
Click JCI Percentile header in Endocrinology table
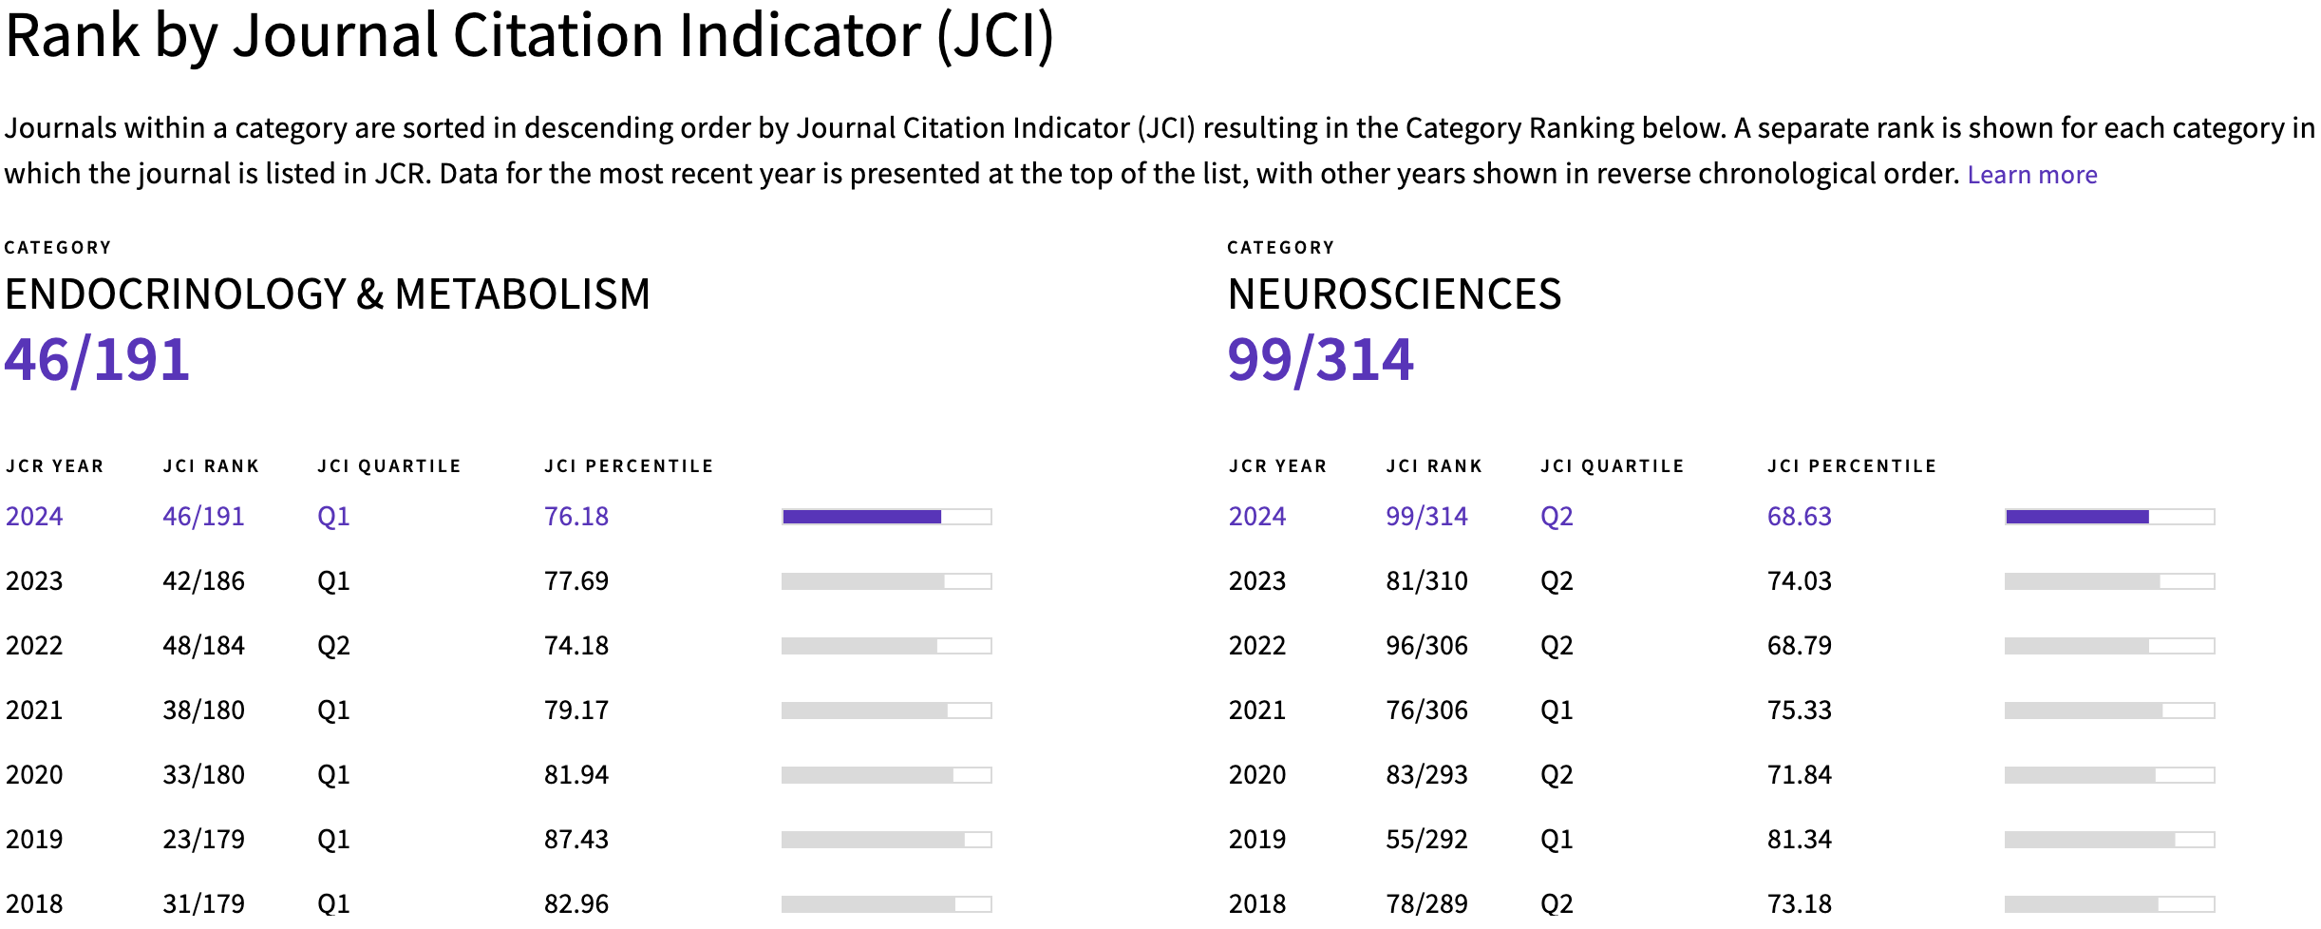[x=629, y=466]
